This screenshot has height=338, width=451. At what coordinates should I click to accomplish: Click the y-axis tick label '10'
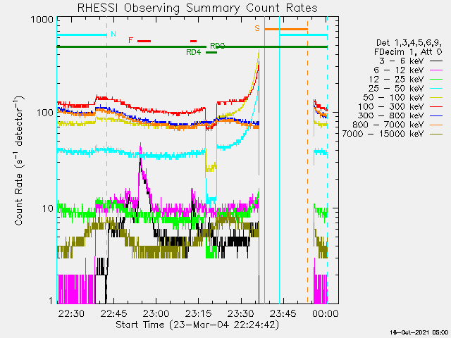[48, 208]
